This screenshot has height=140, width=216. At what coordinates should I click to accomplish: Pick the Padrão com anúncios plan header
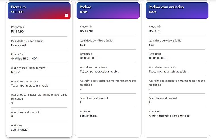tap(177, 10)
